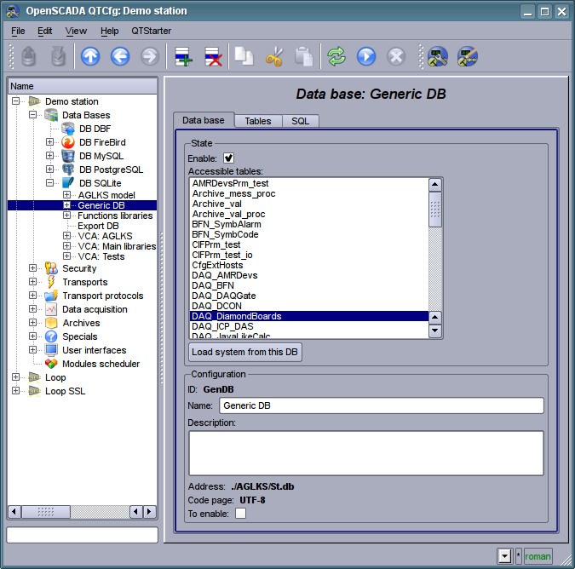Viewport: 575px width, 569px height.
Task: Click the DB MySQL icon in tree
Action: pos(68,156)
